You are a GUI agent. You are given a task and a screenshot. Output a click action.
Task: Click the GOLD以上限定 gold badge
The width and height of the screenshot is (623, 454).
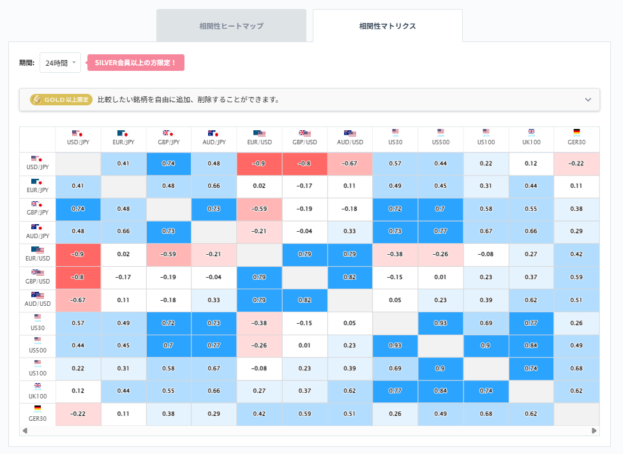click(61, 100)
